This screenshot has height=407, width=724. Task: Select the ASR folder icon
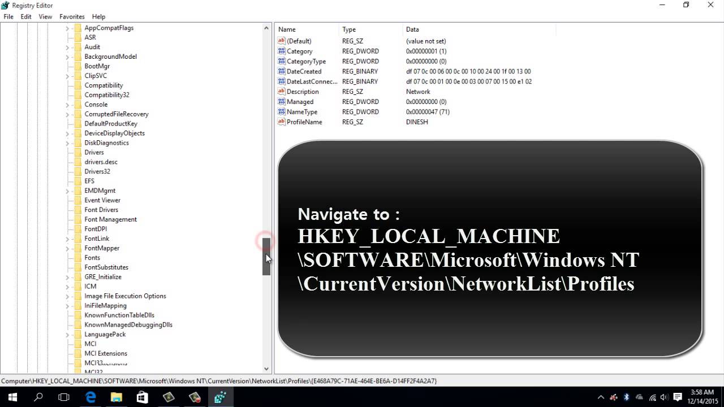tap(77, 37)
